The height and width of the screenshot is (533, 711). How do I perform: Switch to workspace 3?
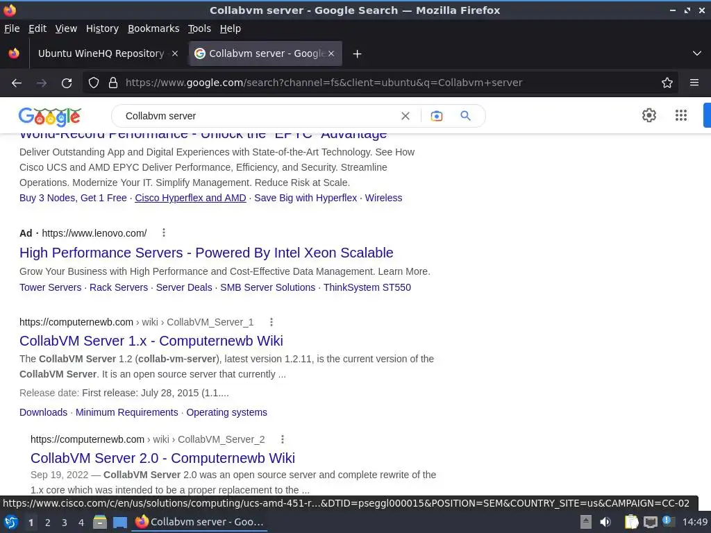(65, 523)
